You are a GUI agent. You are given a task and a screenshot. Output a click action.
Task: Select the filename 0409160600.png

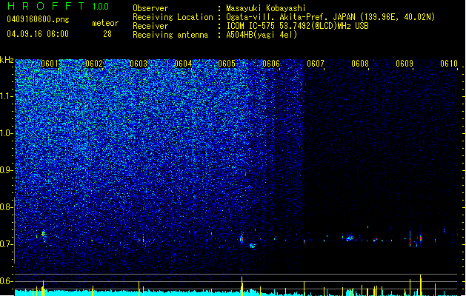click(x=38, y=19)
